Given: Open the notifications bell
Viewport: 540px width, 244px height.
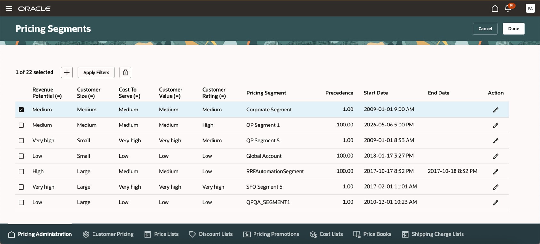Looking at the screenshot, I should (508, 8).
